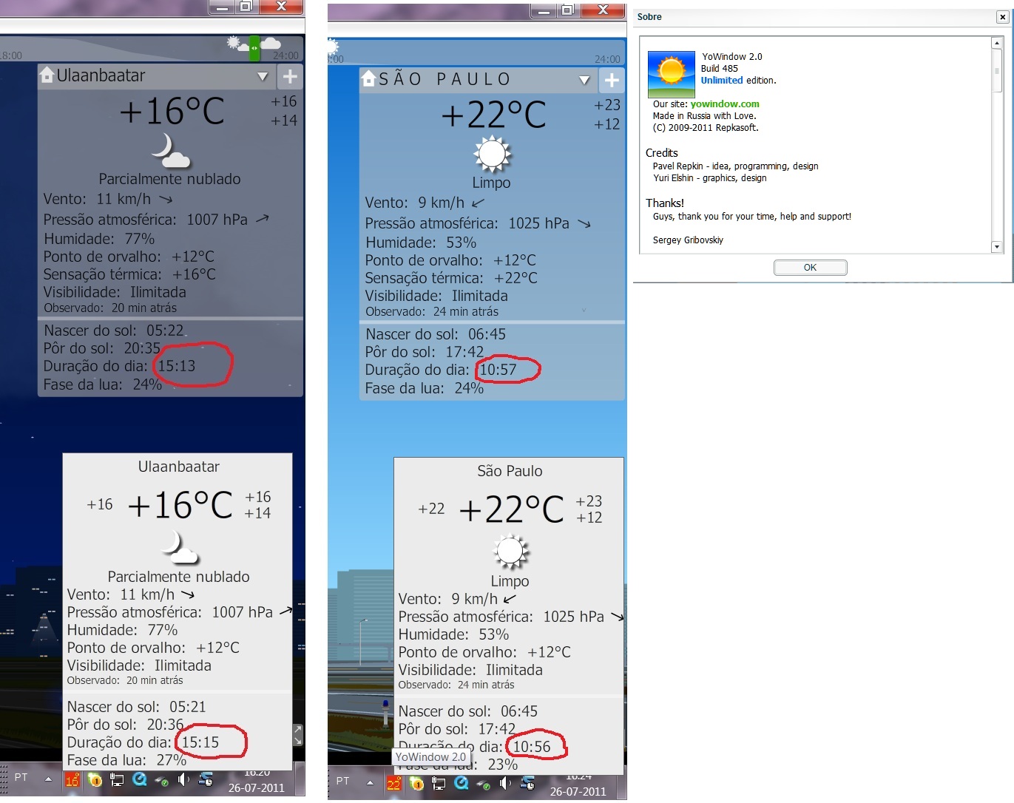Show hidden tray icons beside the 16° icon

[48, 779]
